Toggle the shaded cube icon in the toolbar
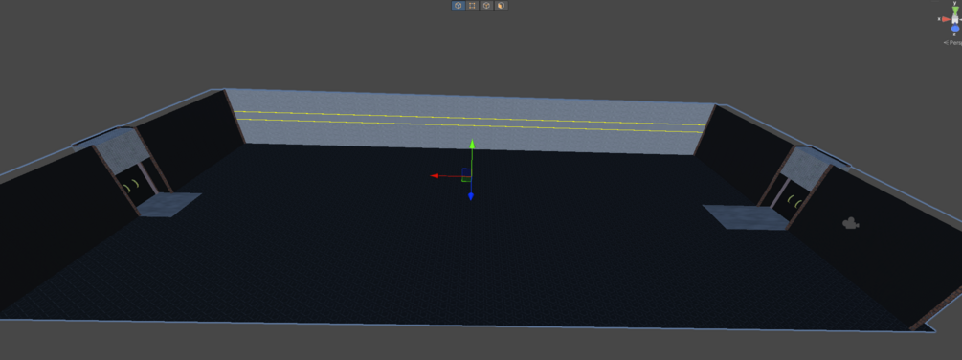This screenshot has width=962, height=360. (502, 6)
